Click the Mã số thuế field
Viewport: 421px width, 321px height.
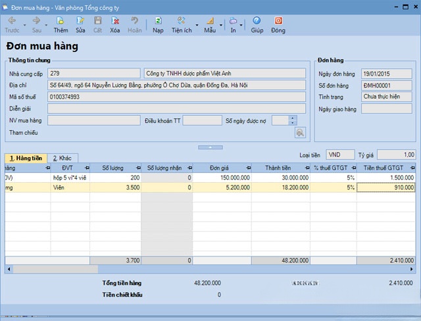pos(176,97)
